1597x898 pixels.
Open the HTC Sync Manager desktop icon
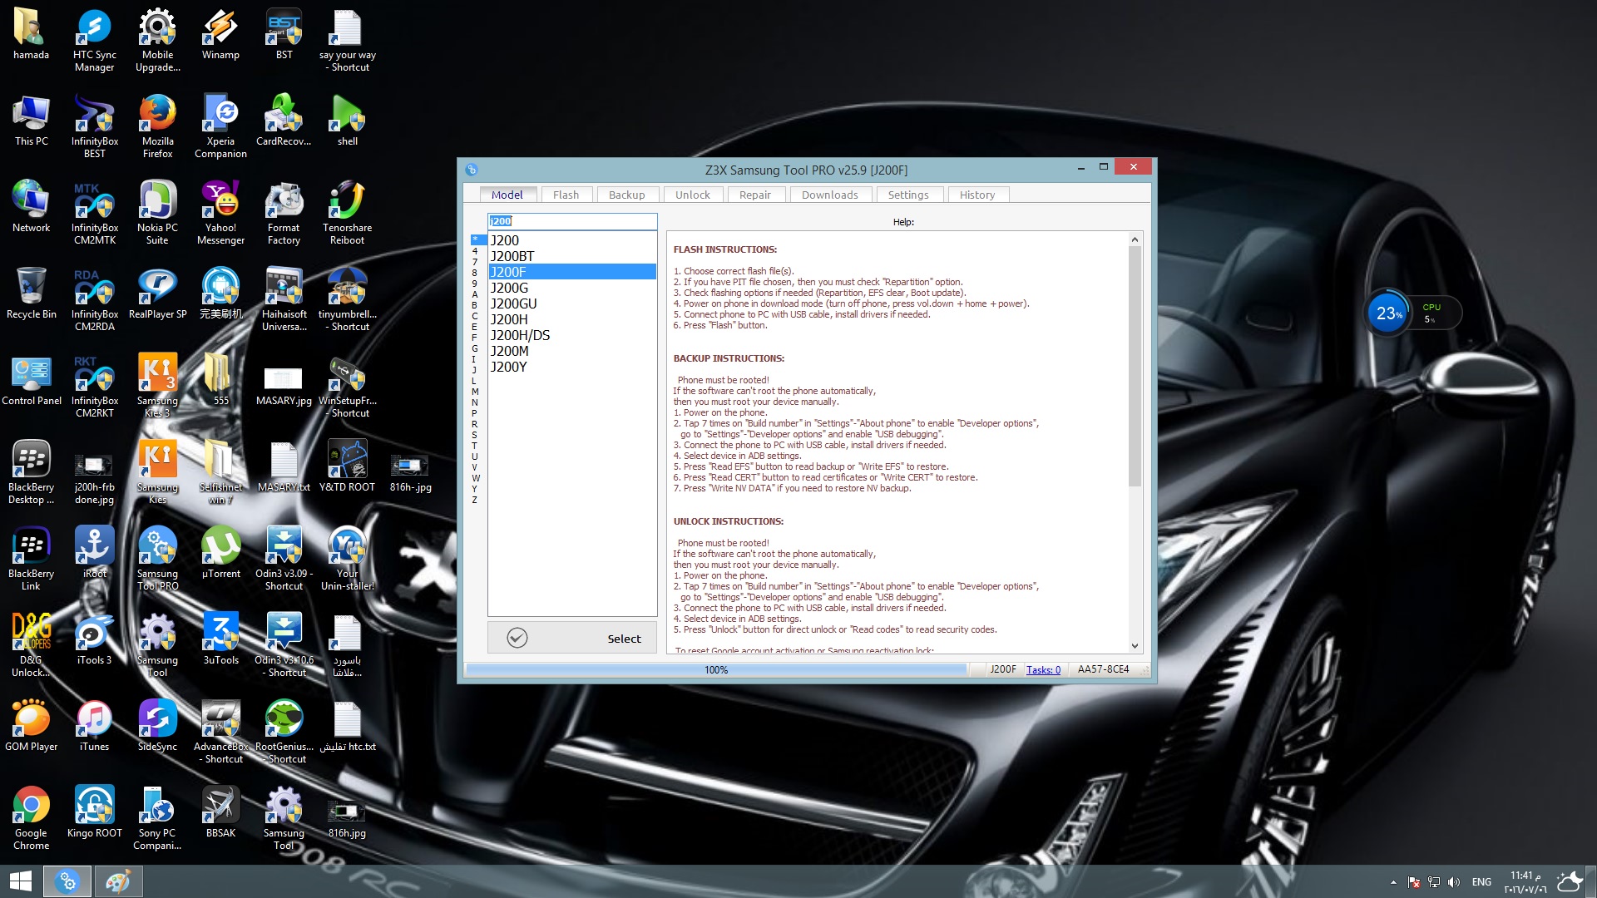(x=94, y=41)
